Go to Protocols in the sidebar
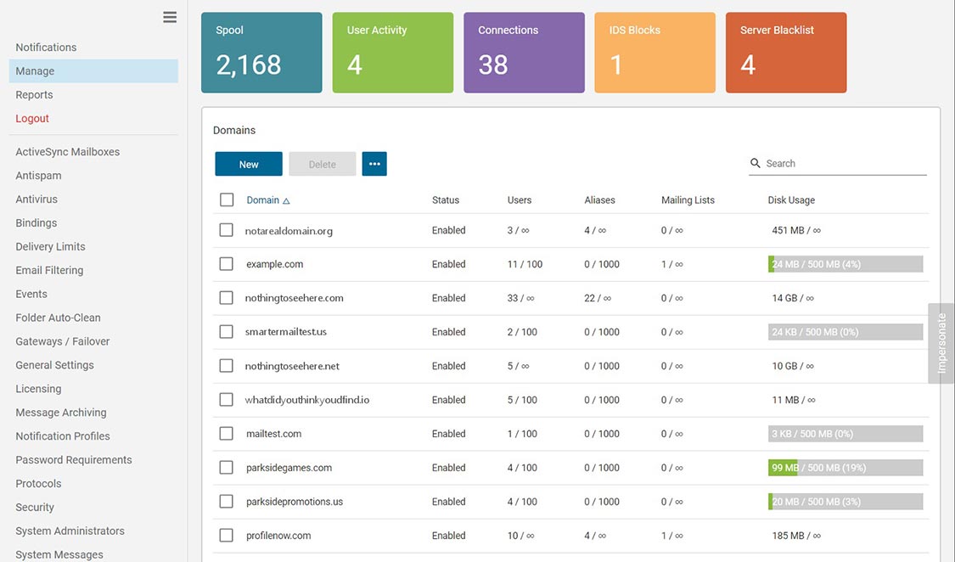This screenshot has width=955, height=562. 38,484
